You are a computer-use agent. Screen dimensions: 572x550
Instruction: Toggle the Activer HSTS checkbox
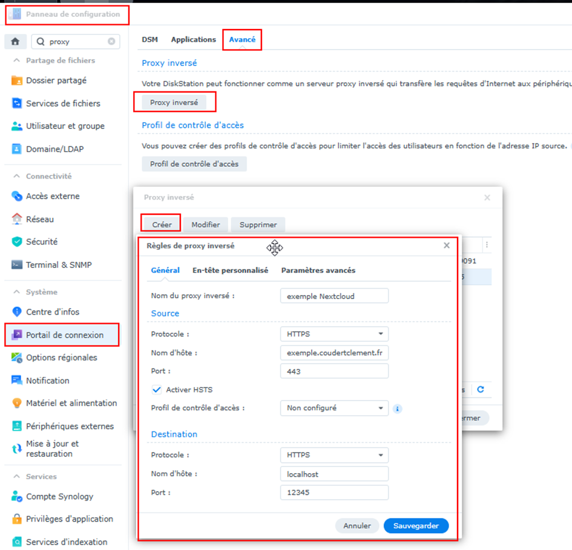coord(157,390)
